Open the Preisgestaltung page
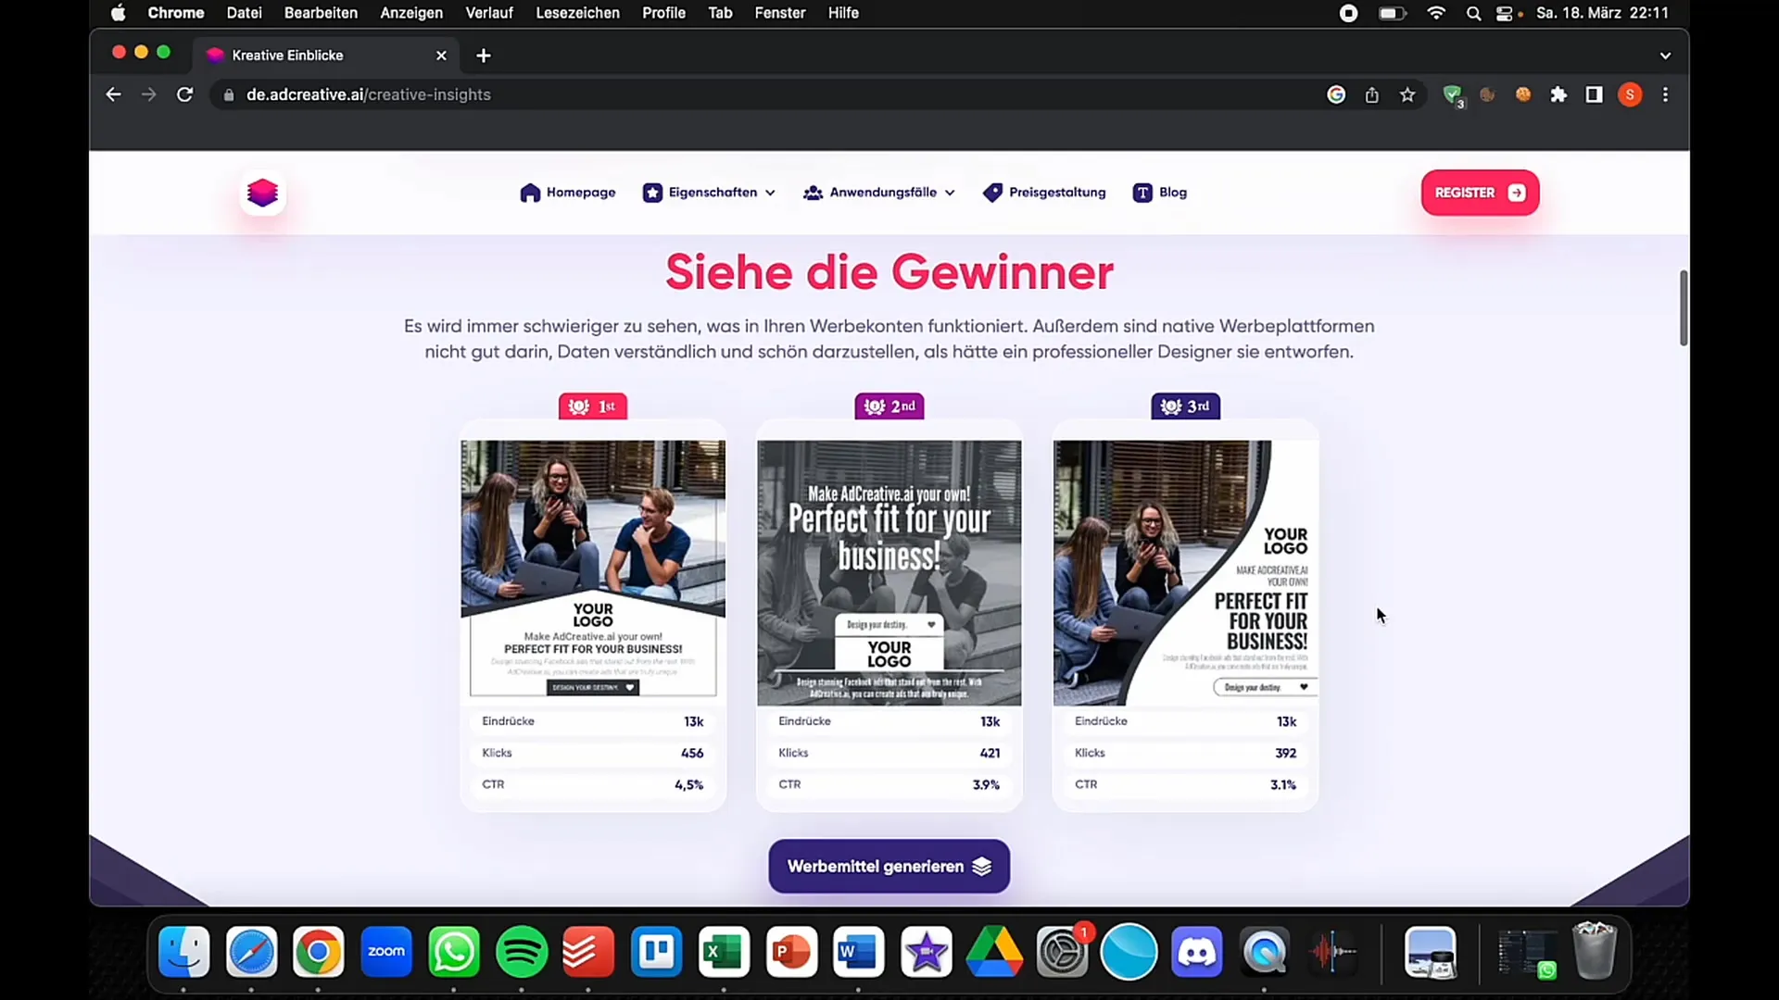 point(1044,193)
